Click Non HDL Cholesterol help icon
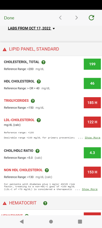Viewport: 102px width, 228px height. 47,170
